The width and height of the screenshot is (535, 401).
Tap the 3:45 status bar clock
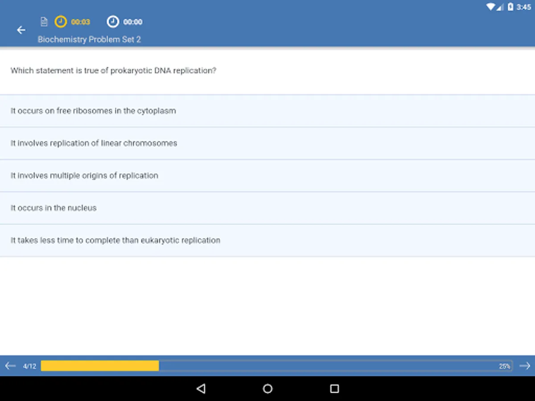pyautogui.click(x=524, y=7)
